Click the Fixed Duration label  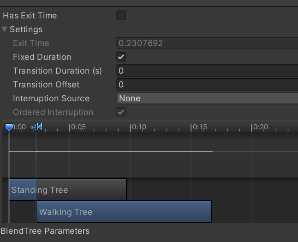coord(42,57)
